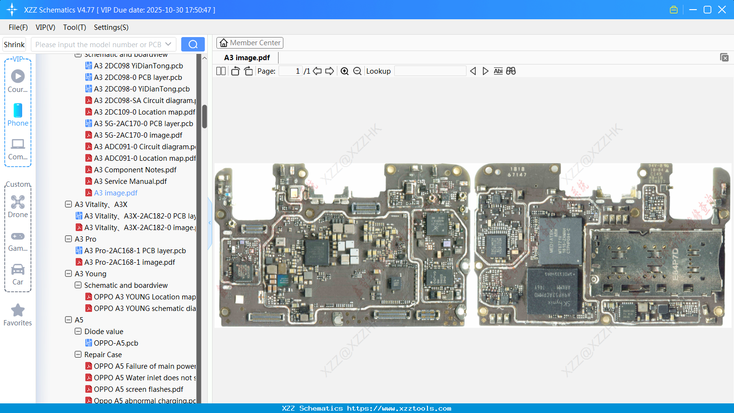Find previous lookup match

[x=473, y=71]
